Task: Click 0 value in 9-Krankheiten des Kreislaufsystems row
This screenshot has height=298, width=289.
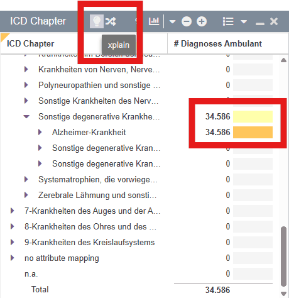Action: (x=228, y=242)
